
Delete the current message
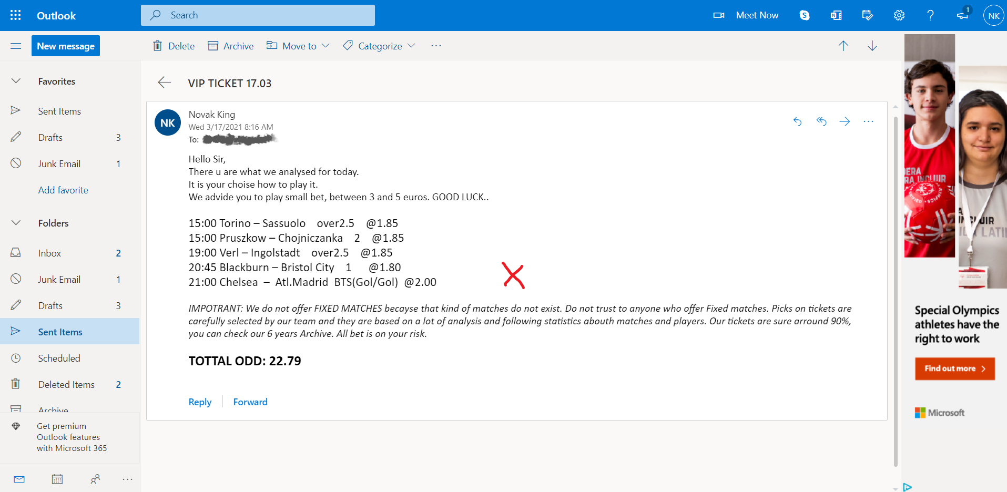point(174,46)
